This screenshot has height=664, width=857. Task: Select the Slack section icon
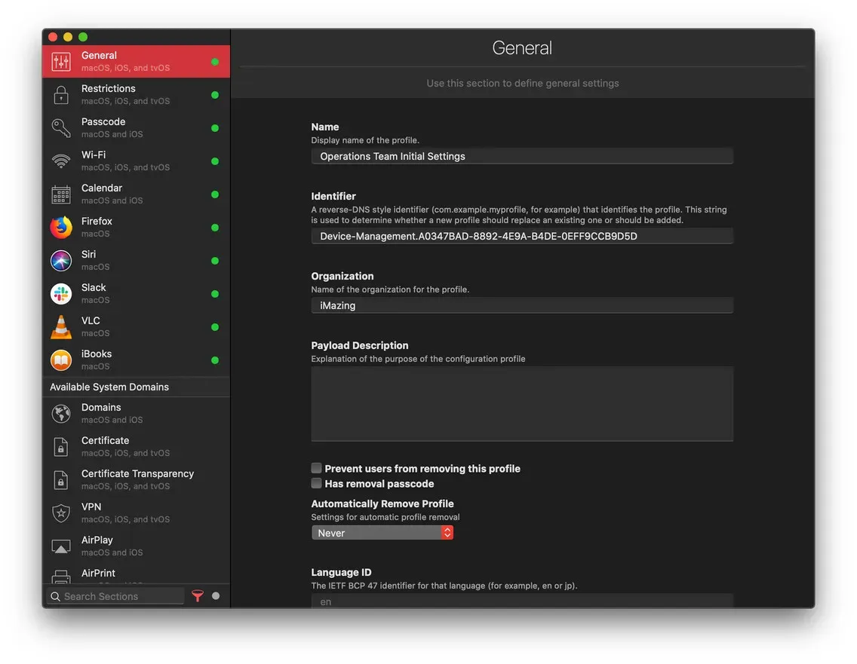click(x=61, y=292)
